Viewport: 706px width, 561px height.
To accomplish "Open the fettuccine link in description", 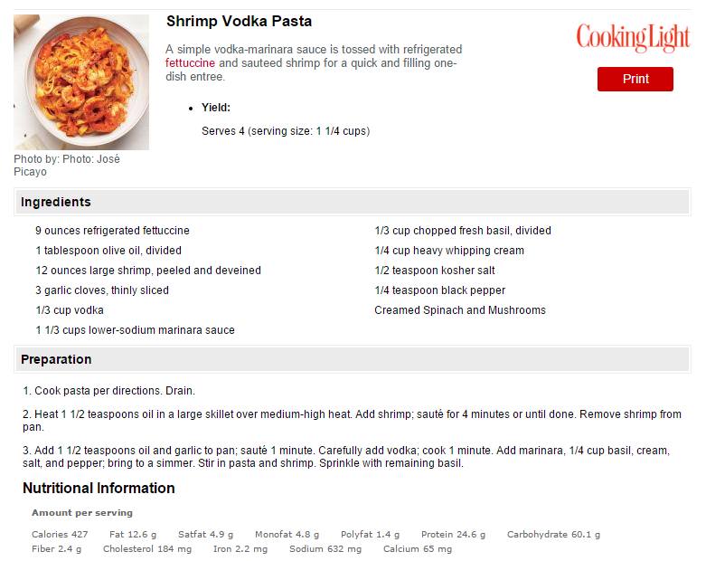I will click(190, 63).
